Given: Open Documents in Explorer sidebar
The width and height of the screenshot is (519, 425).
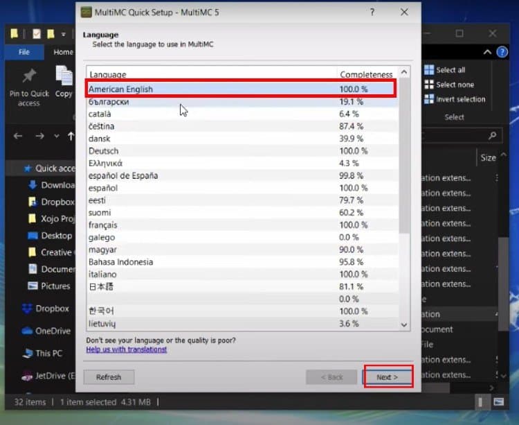Looking at the screenshot, I should pyautogui.click(x=52, y=269).
